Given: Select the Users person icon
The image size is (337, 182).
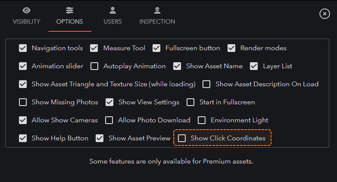Looking at the screenshot, I should [x=112, y=10].
